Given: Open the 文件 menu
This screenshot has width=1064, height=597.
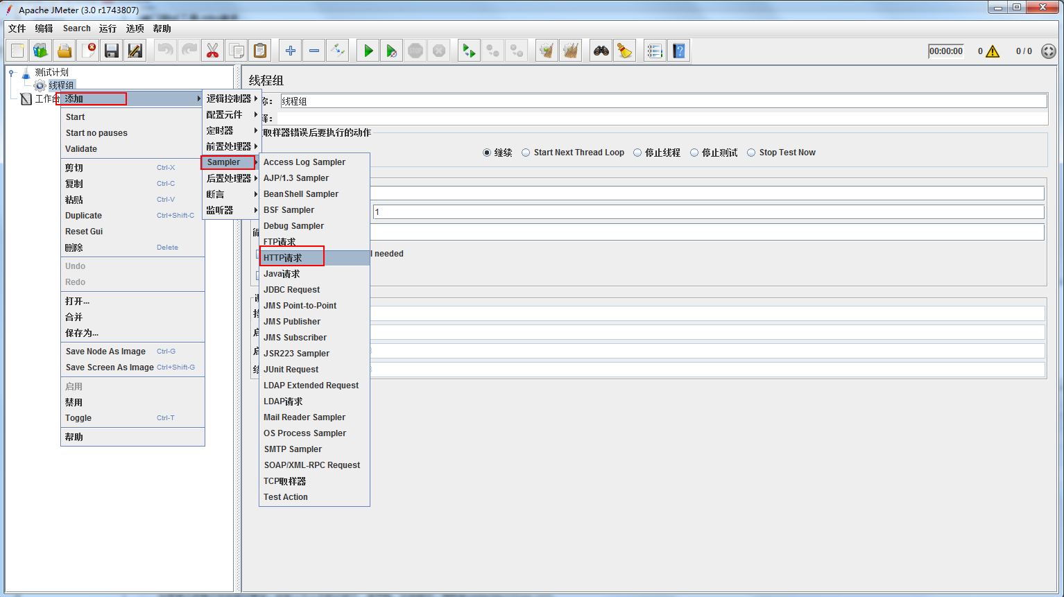Looking at the screenshot, I should [x=17, y=28].
